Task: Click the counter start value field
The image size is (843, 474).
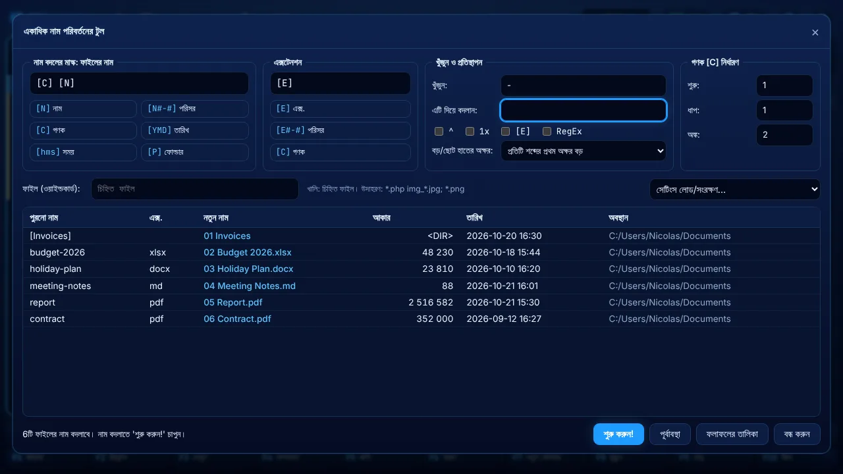Action: click(784, 86)
